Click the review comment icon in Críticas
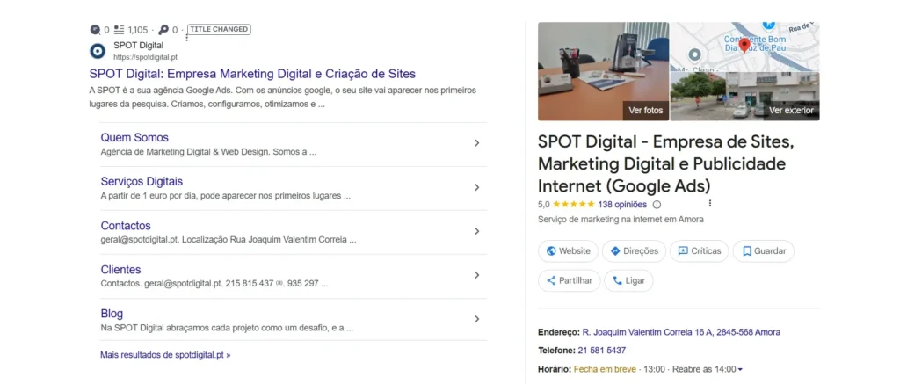900x384 pixels. click(x=683, y=250)
